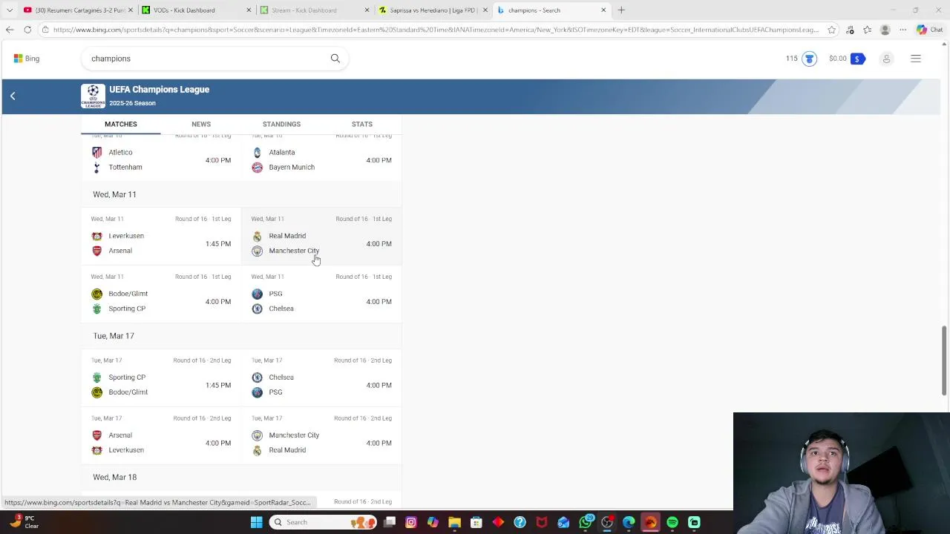This screenshot has width=950, height=534.
Task: Open Chelsea vs PSG 2nd leg match
Action: point(321,378)
